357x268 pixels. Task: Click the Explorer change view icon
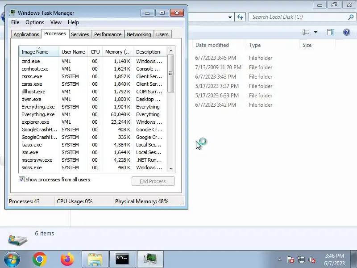pos(306,32)
